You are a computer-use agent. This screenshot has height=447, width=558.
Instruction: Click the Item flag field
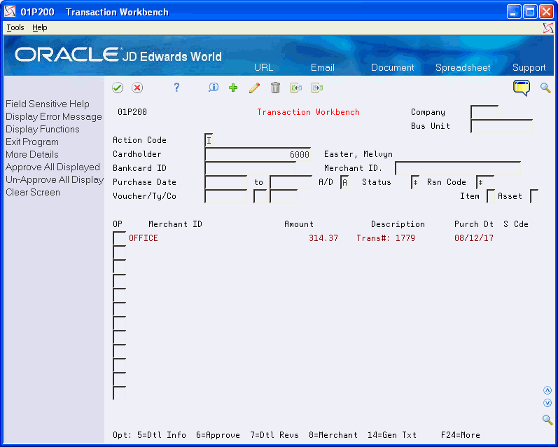pyautogui.click(x=491, y=196)
